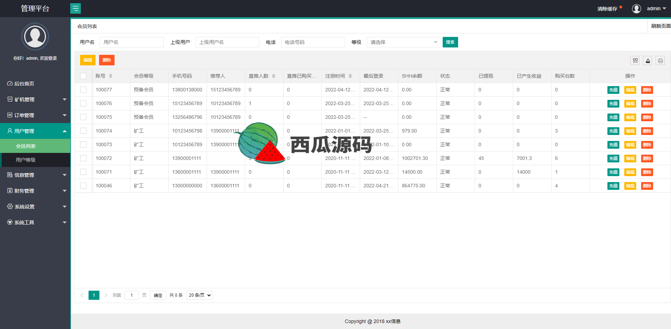Expand 系统工具 menu
This screenshot has height=329, width=671.
coord(35,222)
